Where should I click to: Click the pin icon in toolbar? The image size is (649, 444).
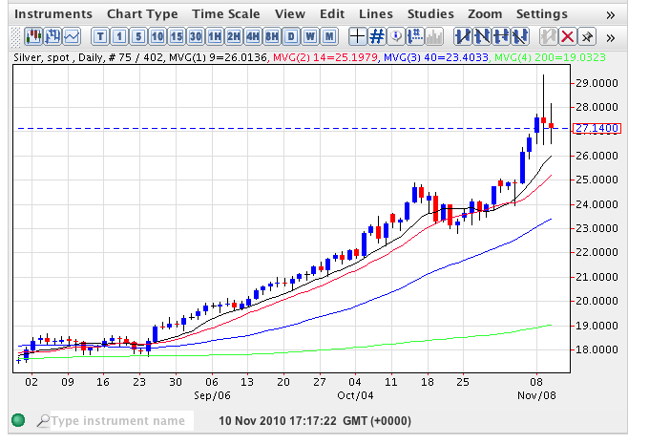coord(587,36)
